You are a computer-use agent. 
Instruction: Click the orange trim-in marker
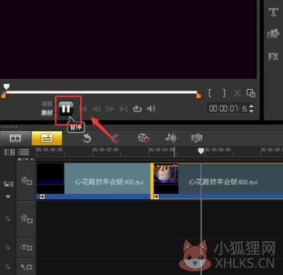click(3, 95)
